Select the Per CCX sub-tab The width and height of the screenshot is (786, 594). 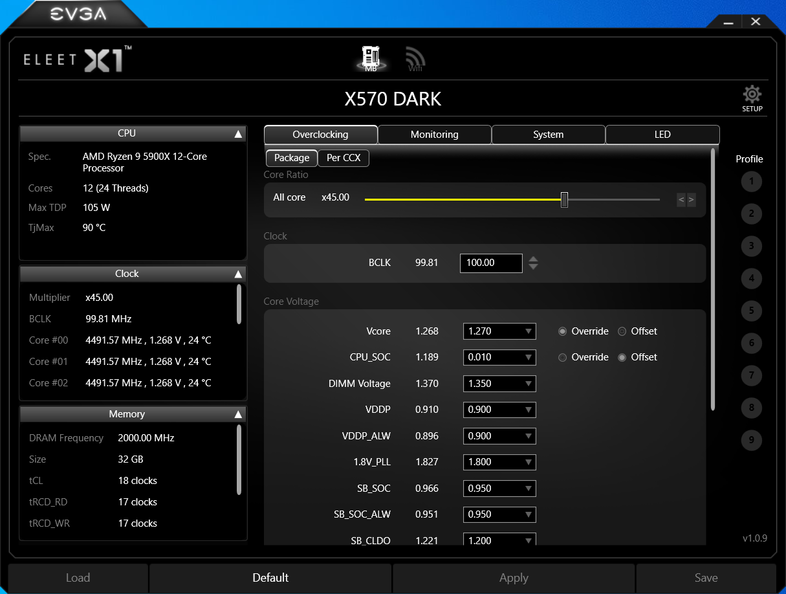[344, 158]
